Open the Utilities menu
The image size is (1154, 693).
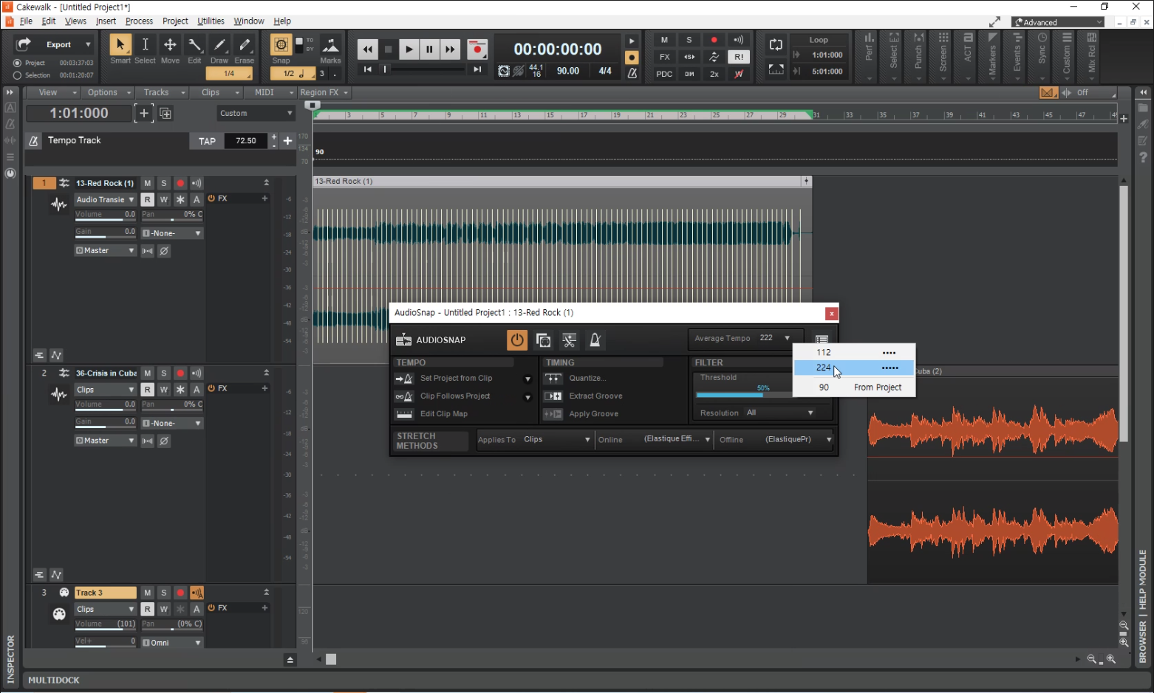pyautogui.click(x=211, y=21)
